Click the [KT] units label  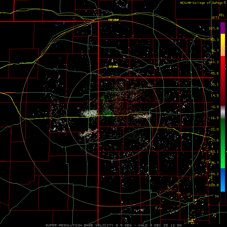click(215, 17)
